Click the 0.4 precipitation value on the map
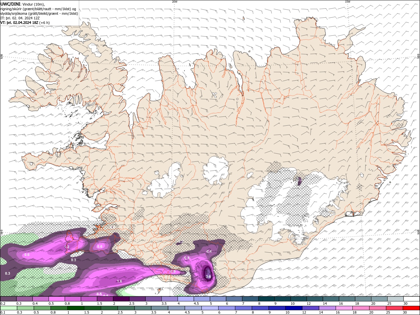420x315 pixels. pyautogui.click(x=209, y=251)
